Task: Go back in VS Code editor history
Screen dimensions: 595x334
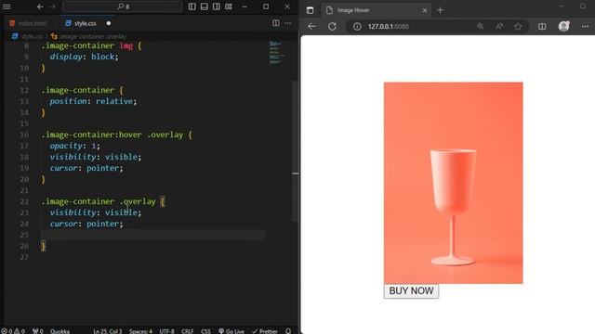Action: pyautogui.click(x=40, y=6)
